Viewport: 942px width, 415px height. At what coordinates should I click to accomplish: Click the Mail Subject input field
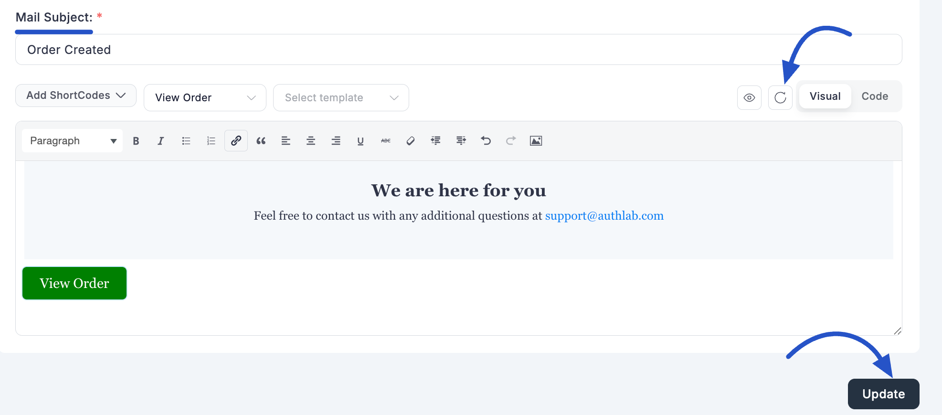[x=459, y=50]
